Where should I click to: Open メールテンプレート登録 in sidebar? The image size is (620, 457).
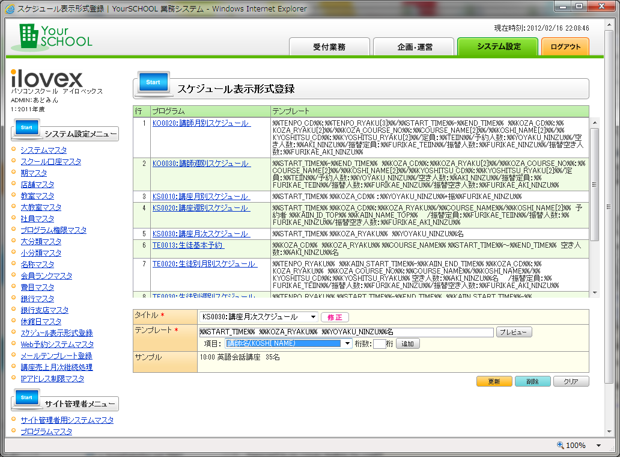point(56,356)
